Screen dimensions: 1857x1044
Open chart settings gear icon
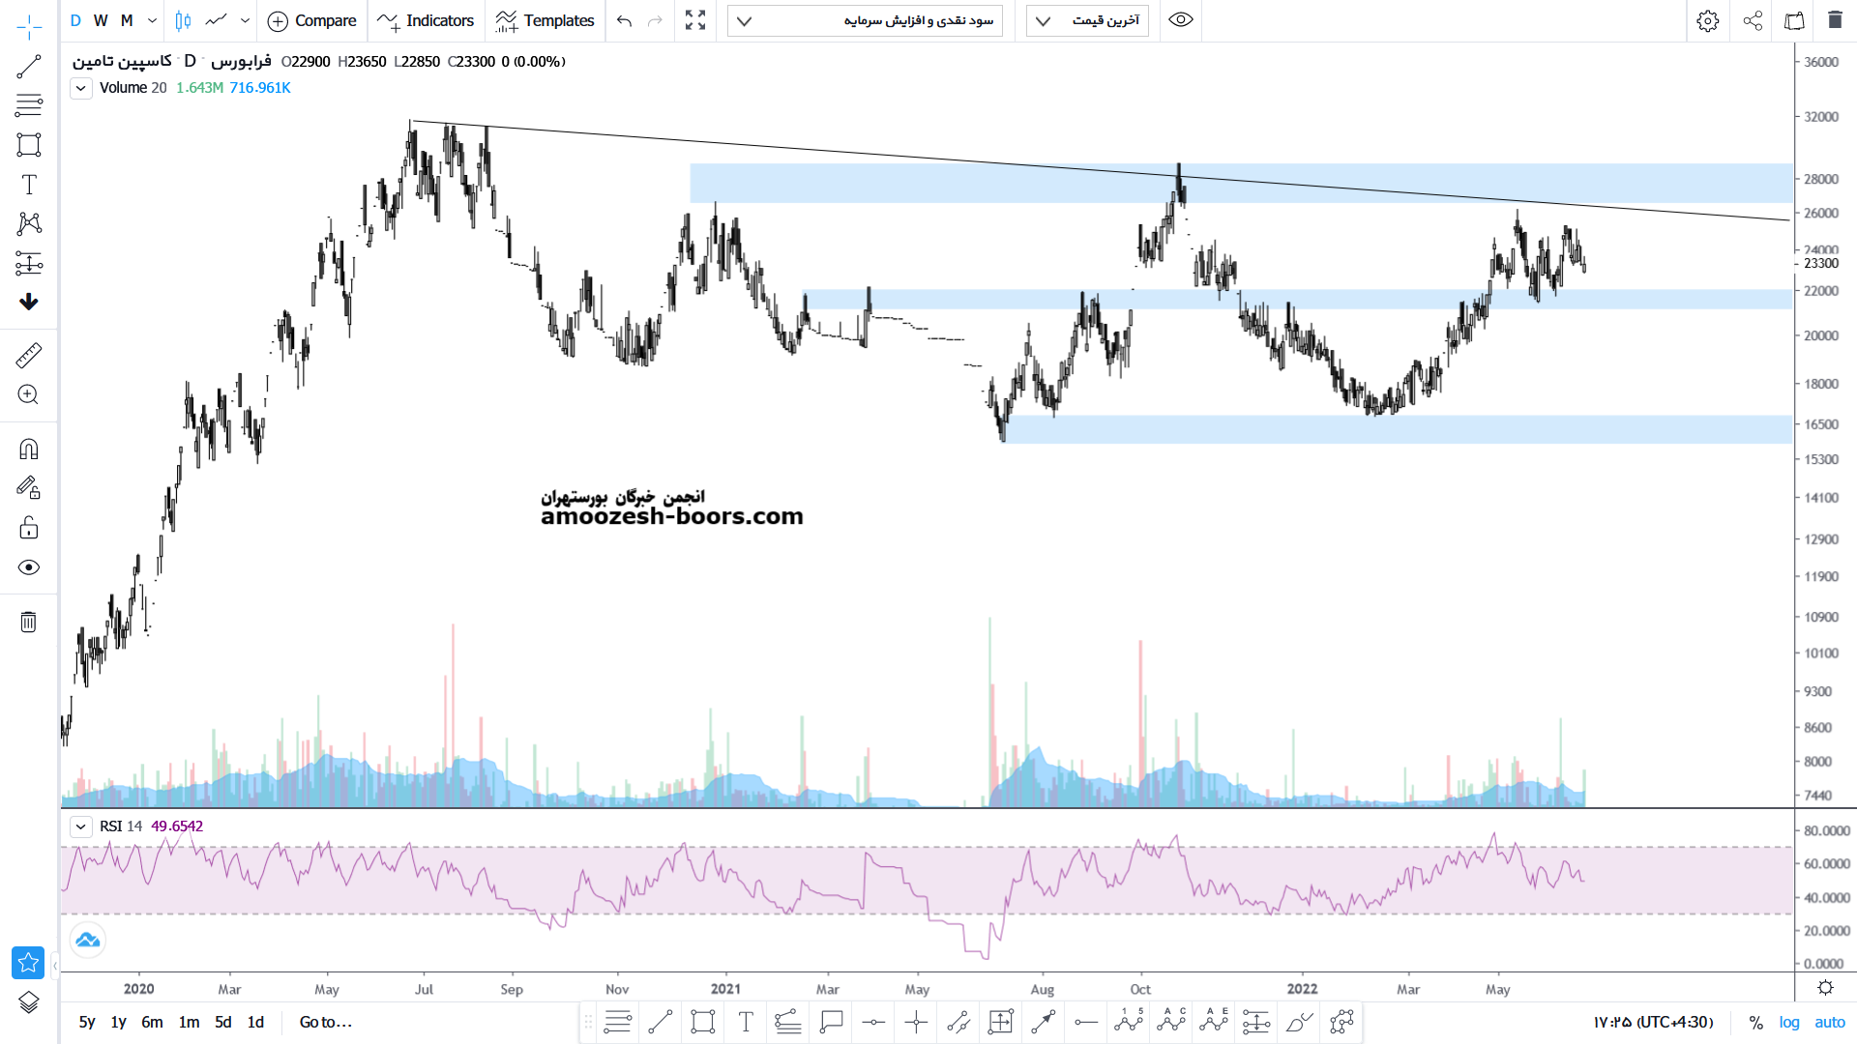coord(1708,20)
